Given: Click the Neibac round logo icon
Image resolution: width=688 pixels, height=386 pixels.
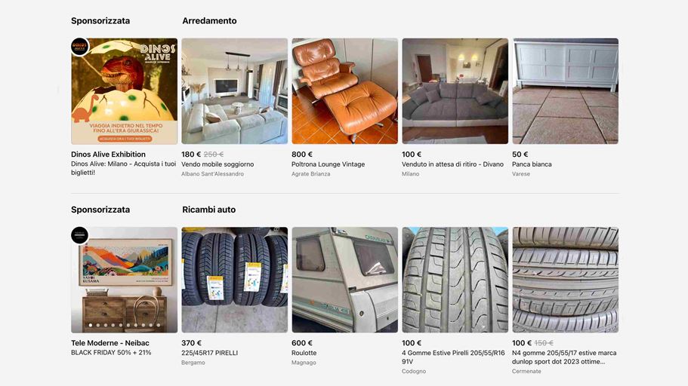Looking at the screenshot, I should 80,235.
